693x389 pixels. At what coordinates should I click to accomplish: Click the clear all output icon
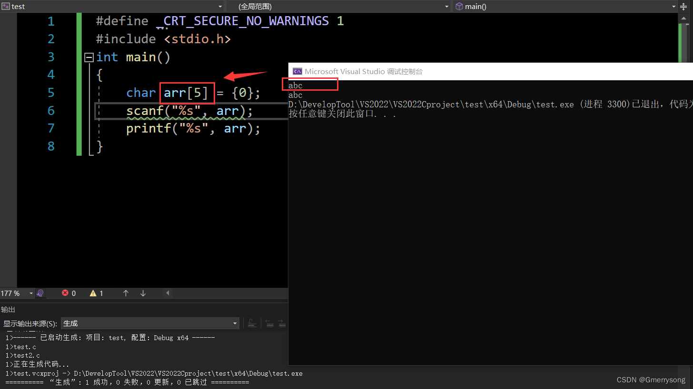(x=252, y=323)
